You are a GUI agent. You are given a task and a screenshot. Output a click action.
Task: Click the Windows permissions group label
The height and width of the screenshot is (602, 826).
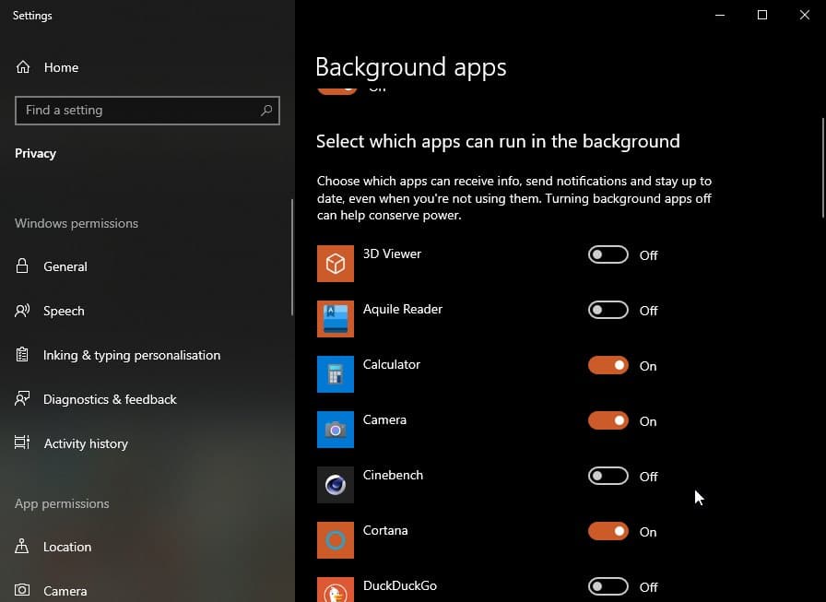pyautogui.click(x=77, y=223)
